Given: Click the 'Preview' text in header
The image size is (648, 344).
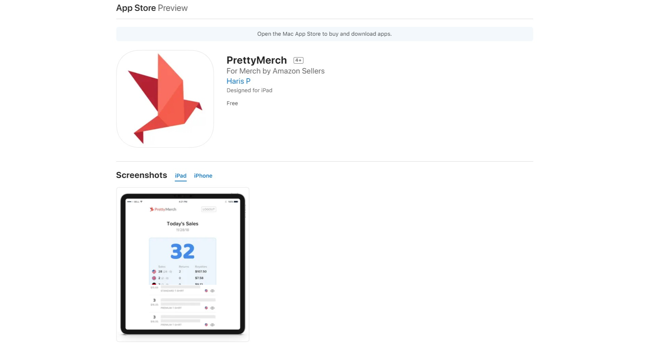Looking at the screenshot, I should pos(173,8).
